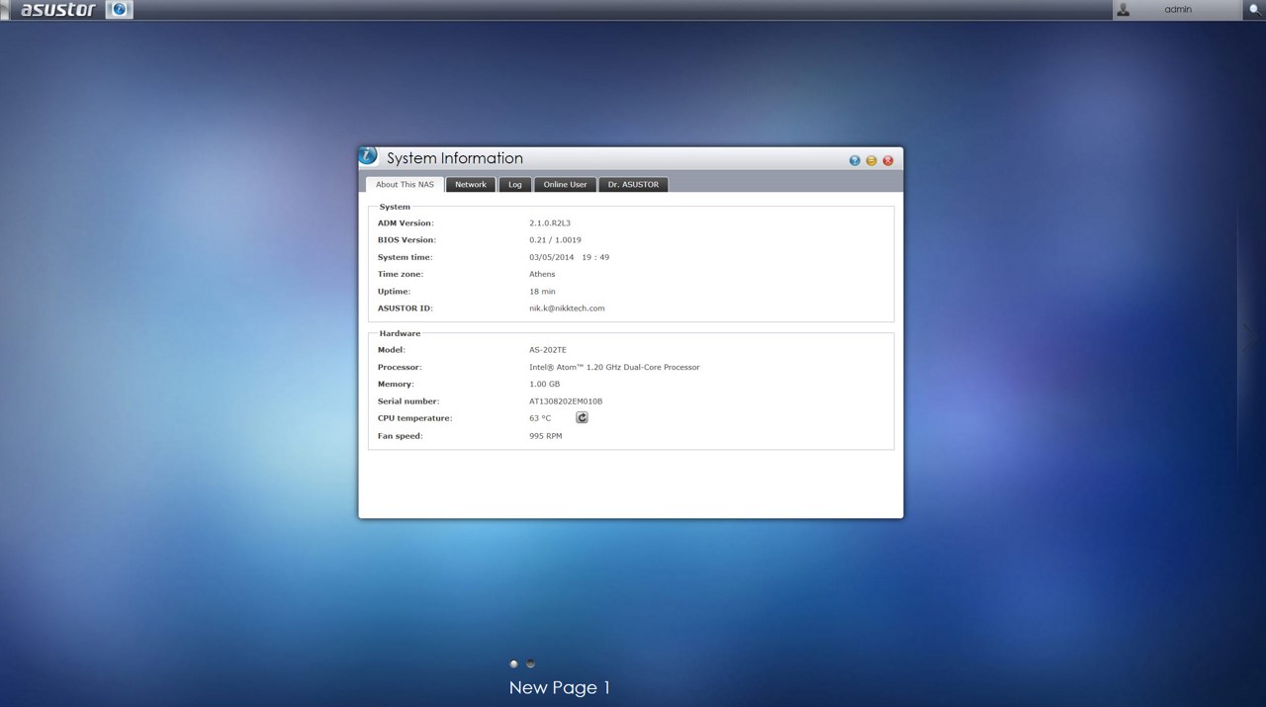Click the model value AS-202TE
Viewport: 1266px width, 707px height.
[x=548, y=350]
